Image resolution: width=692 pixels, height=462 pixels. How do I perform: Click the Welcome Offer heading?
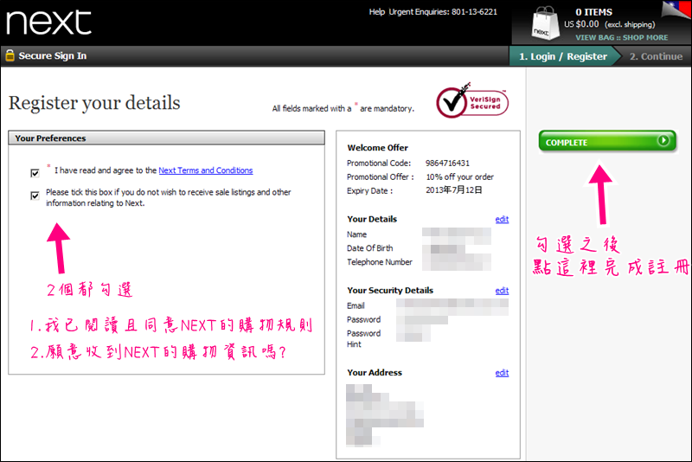pyautogui.click(x=377, y=148)
